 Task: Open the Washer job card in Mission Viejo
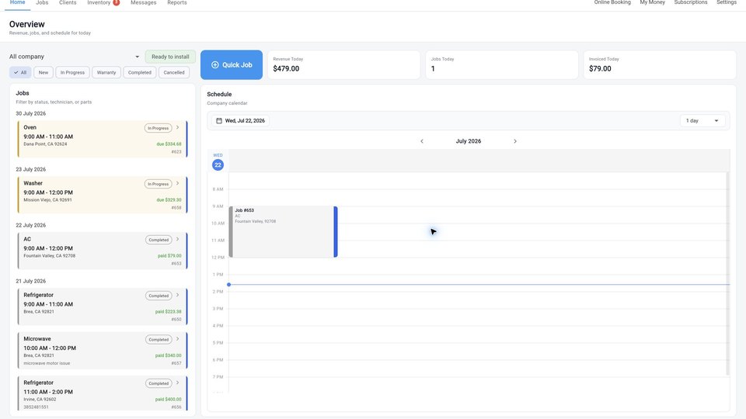click(x=103, y=195)
